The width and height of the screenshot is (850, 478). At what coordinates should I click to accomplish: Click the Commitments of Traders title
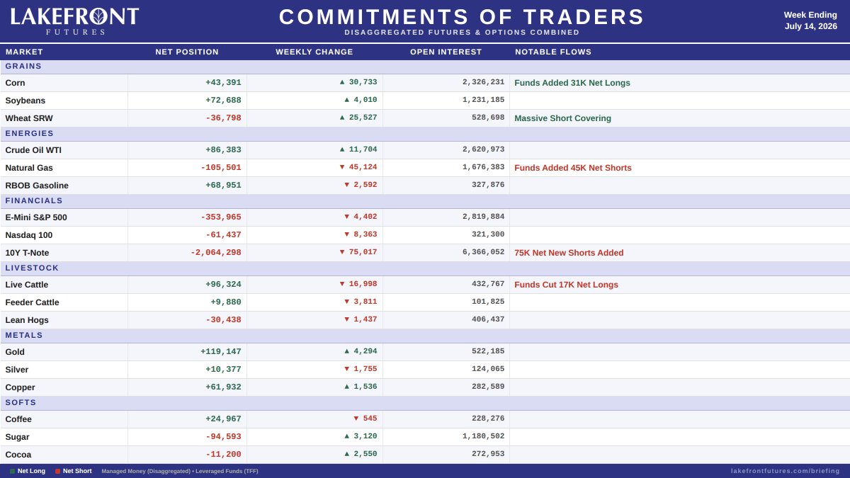tap(462, 17)
